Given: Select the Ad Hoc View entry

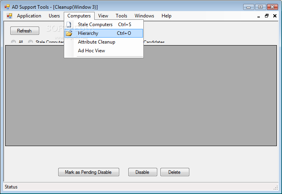Looking at the screenshot, I should (104, 51).
